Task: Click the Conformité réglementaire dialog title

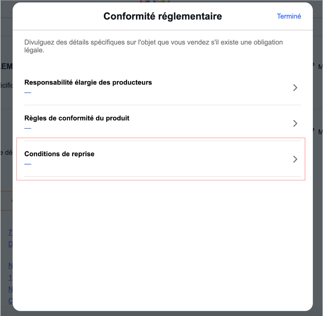Action: point(163,16)
